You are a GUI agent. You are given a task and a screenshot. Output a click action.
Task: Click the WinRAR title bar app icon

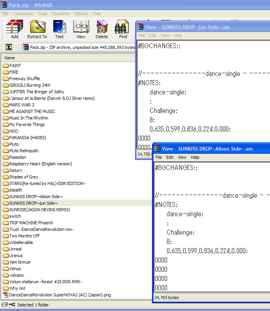point(4,5)
